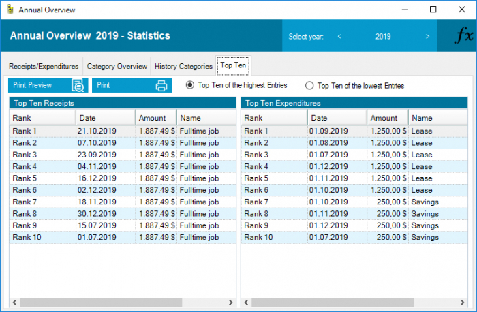Select Top Ten of the lowest Entries
Screen dimensions: 477x312
tap(309, 86)
